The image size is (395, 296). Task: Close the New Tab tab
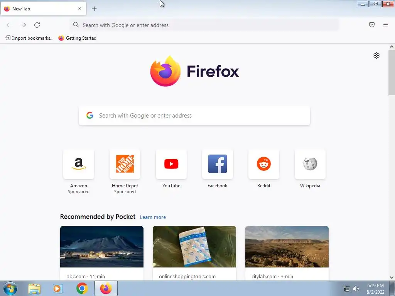pyautogui.click(x=80, y=8)
